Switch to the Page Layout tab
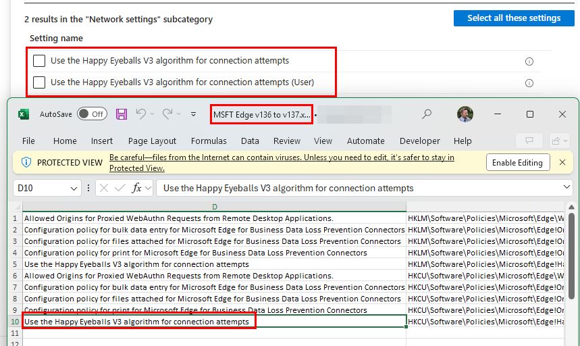Screen dimensions: 580x346 click(x=152, y=141)
